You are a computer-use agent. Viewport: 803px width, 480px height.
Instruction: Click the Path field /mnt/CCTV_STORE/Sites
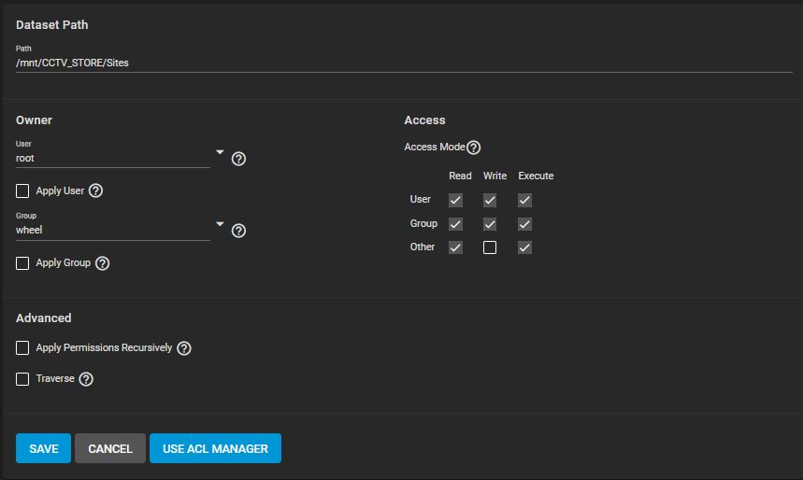point(404,63)
